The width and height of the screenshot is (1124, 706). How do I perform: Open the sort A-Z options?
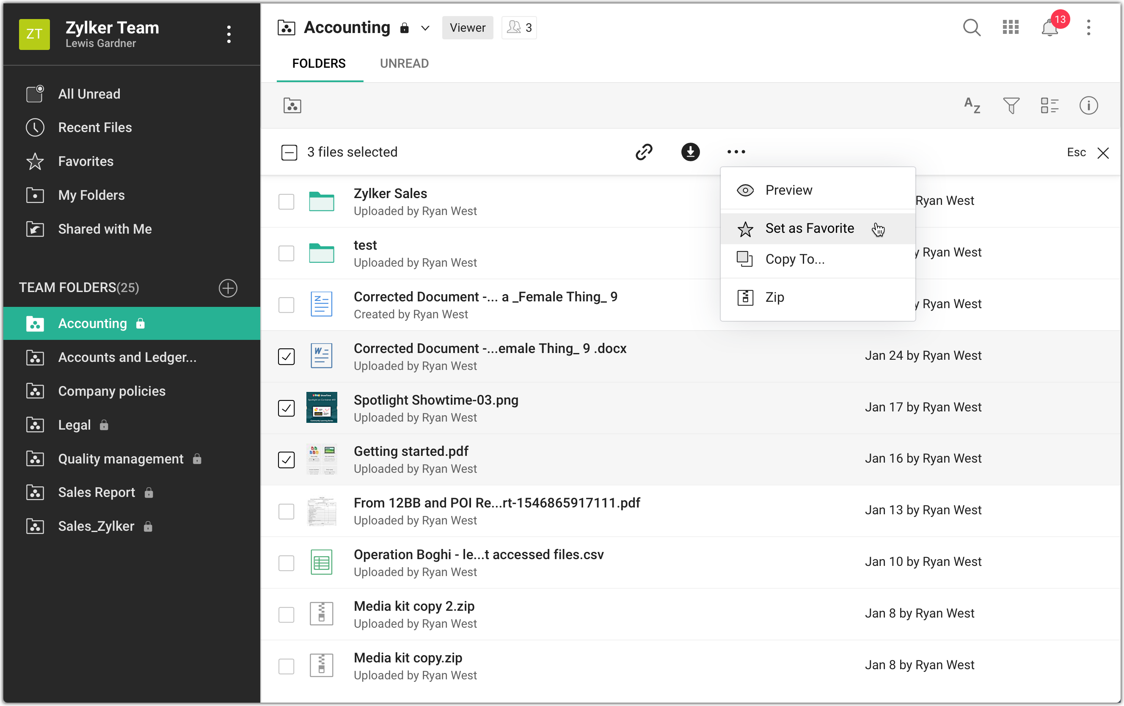(x=972, y=105)
